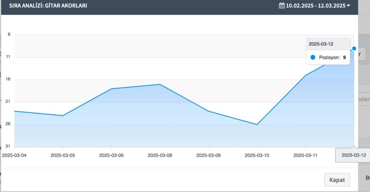
Task: Click the 2025-03-08 x-axis date label
Action: pos(160,155)
